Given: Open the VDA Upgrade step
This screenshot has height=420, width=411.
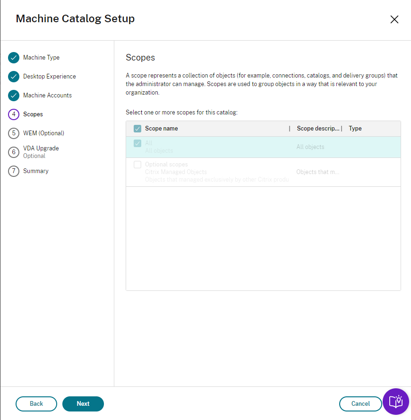Looking at the screenshot, I should 41,149.
